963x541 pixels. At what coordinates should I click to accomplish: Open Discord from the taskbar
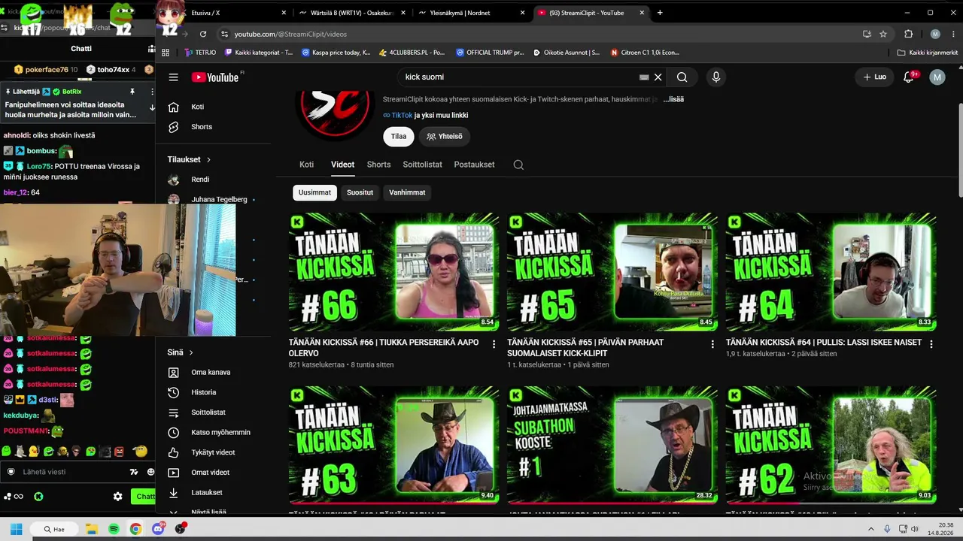click(158, 529)
